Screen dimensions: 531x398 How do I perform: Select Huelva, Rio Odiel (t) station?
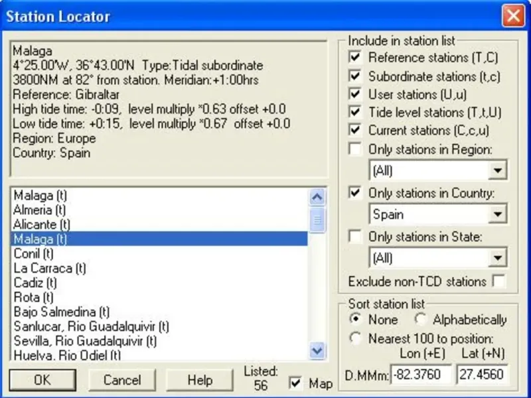click(x=159, y=355)
